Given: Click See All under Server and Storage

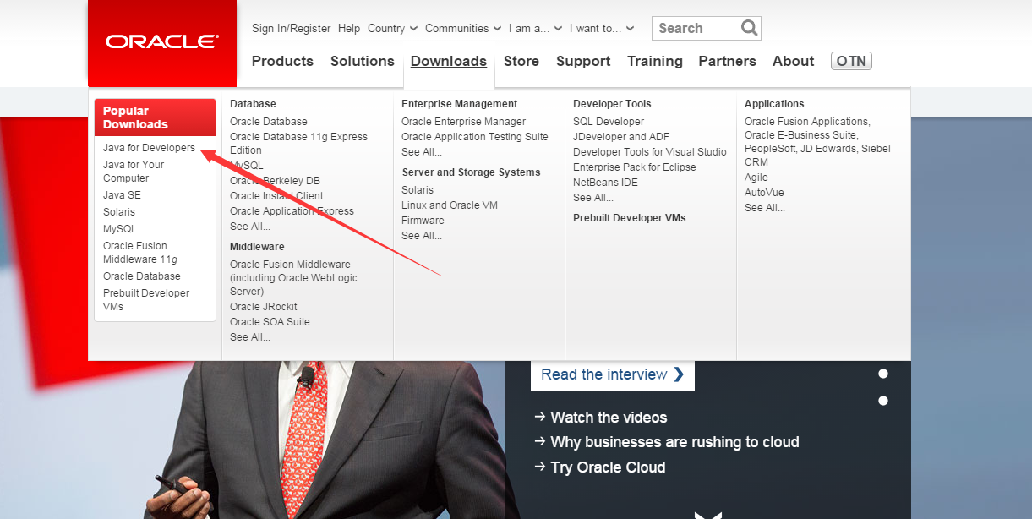Looking at the screenshot, I should click(422, 236).
